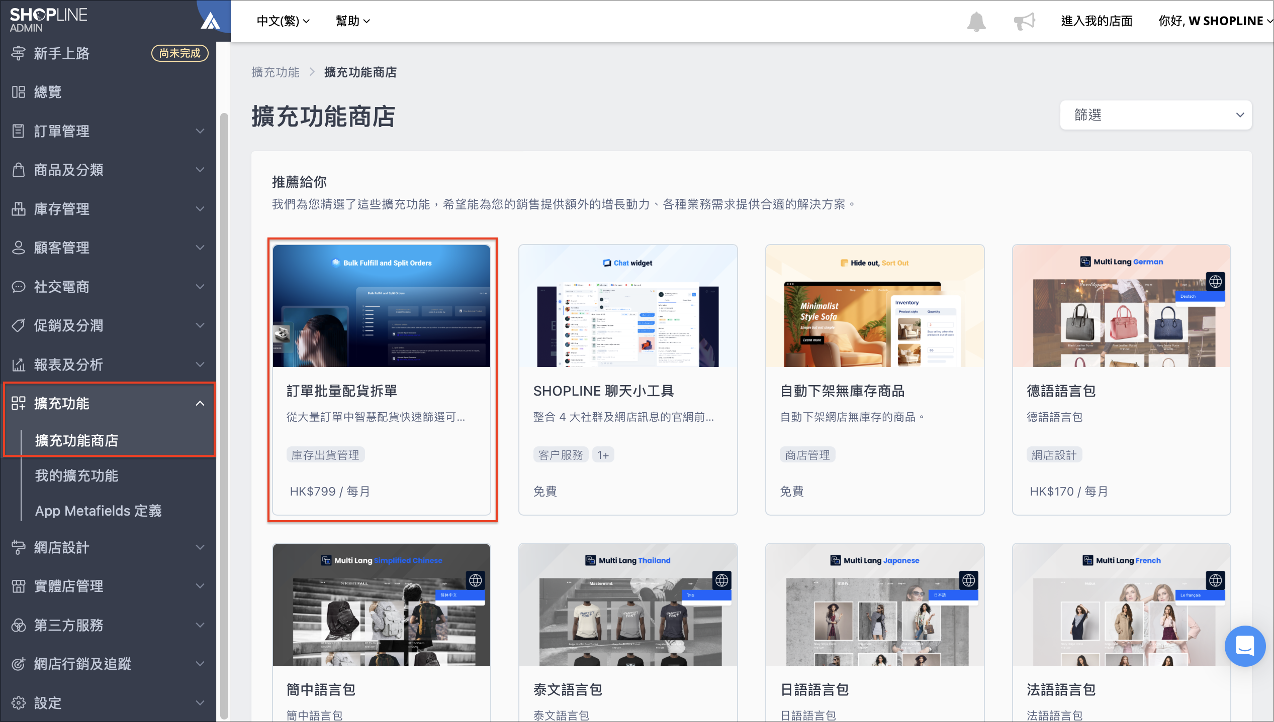Click the Bulk Fulfill and Split Orders thumbnail
The width and height of the screenshot is (1274, 722).
(382, 306)
